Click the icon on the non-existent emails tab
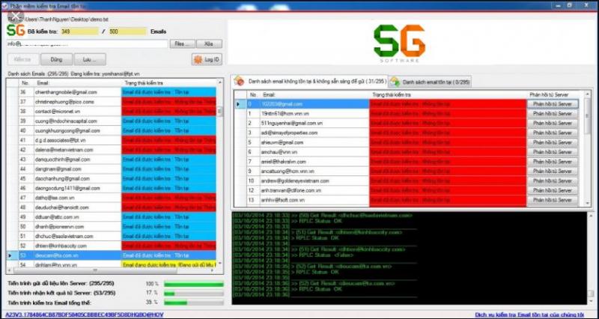Screen dimensions: 599x319 (239, 80)
